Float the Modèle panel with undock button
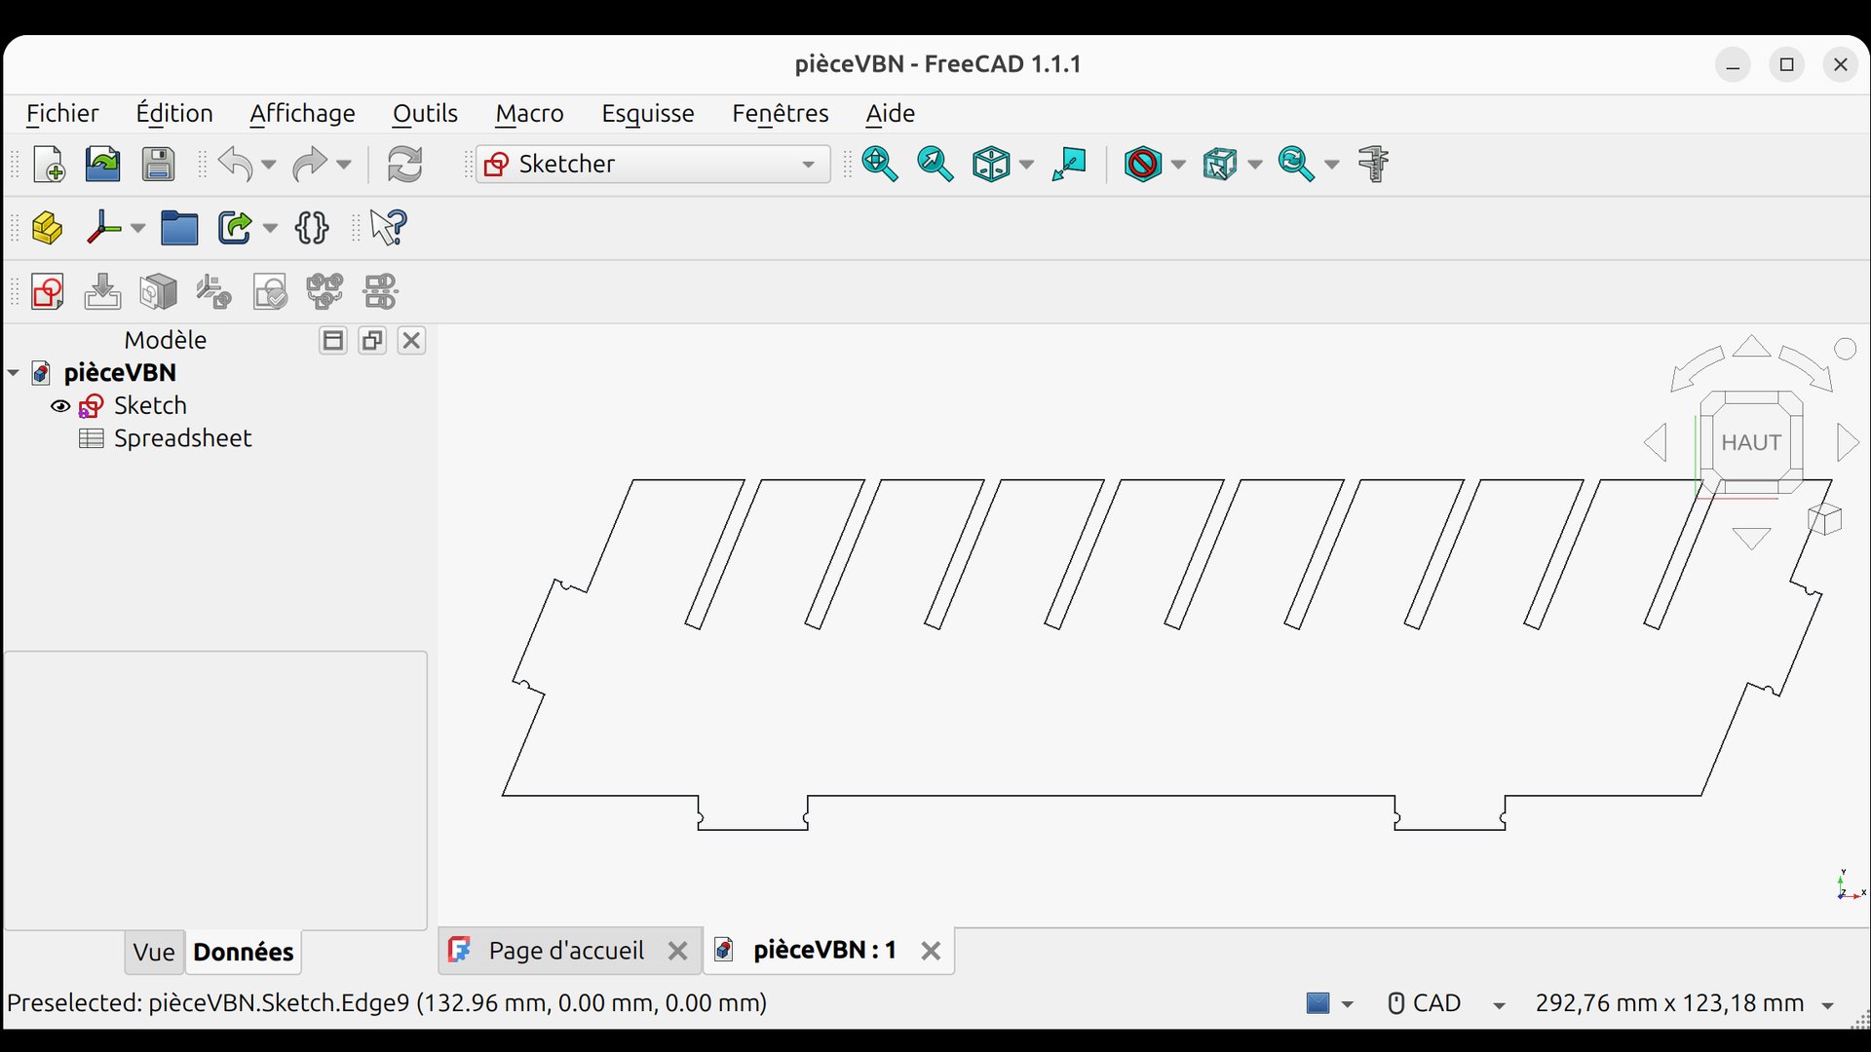This screenshot has width=1871, height=1052. 372,341
